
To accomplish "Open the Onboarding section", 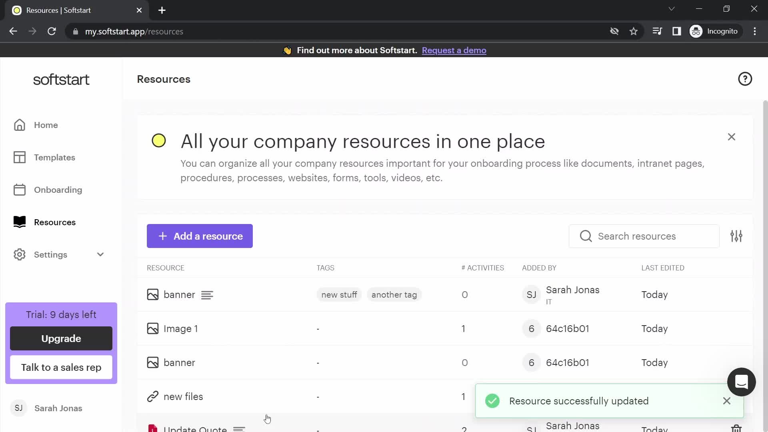I will [x=58, y=190].
